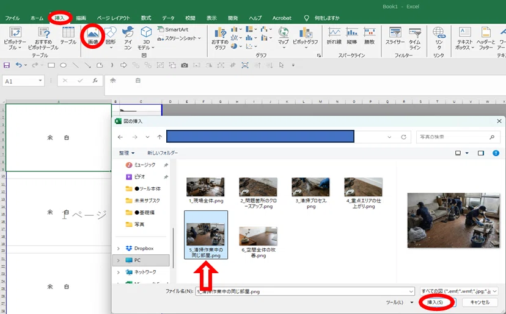Viewport: 506px width, 314px height.
Task: Click the select objects pointer icon
Action: click(x=281, y=65)
